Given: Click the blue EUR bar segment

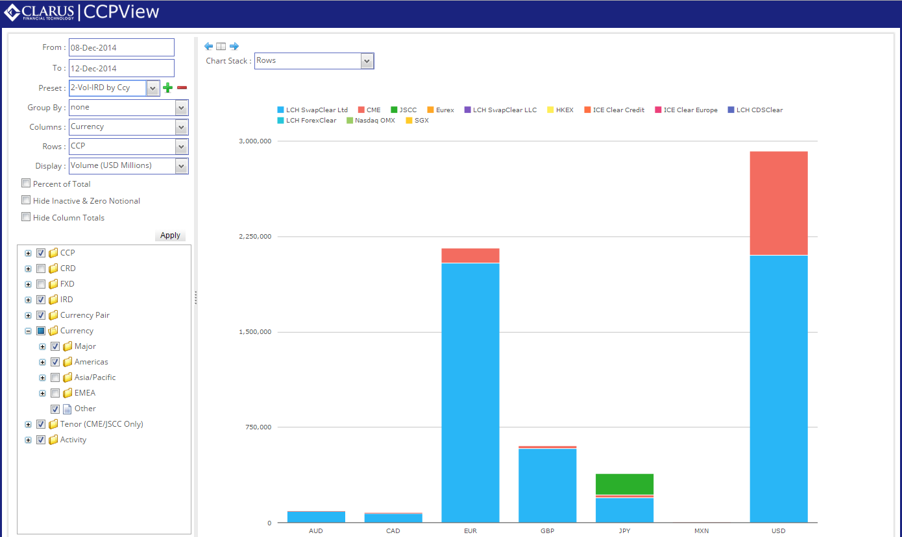Looking at the screenshot, I should pyautogui.click(x=470, y=392).
